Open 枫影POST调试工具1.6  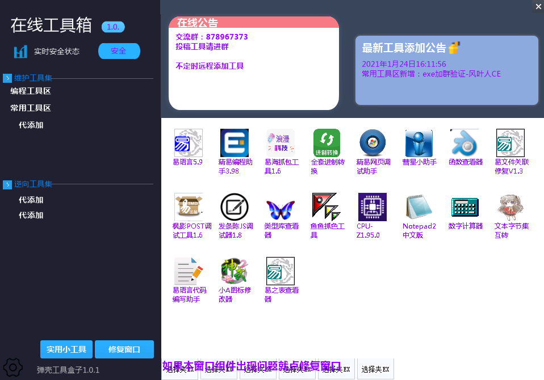[189, 207]
